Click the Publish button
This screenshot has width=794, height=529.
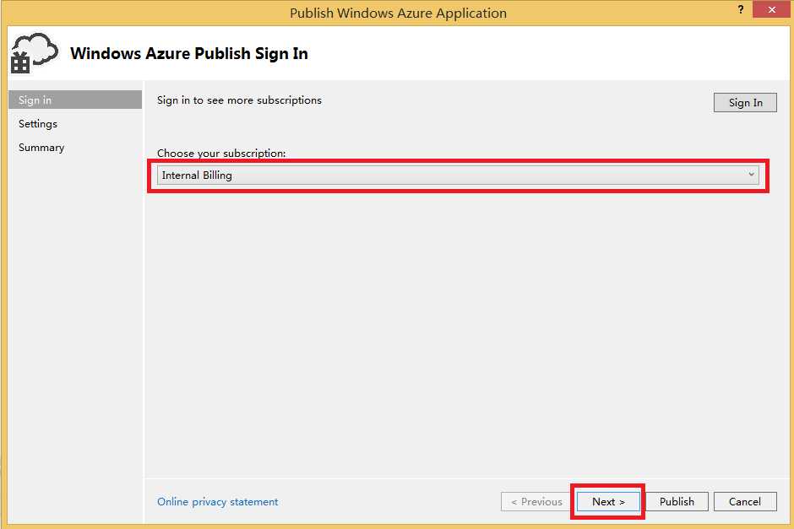(x=677, y=502)
